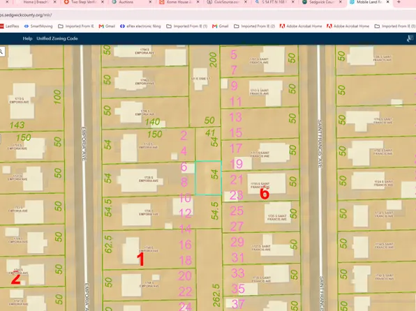
Task: Expand the Imported From IE (2) bookmark folder
Action: click(255, 26)
